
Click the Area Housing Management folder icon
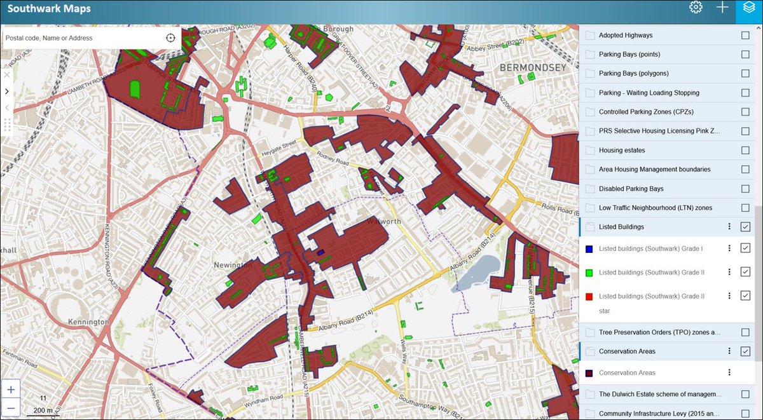coord(589,170)
